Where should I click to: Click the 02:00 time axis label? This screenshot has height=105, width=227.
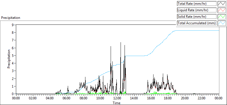tap(33, 99)
